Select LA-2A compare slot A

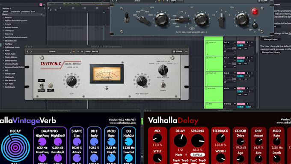[78, 51]
